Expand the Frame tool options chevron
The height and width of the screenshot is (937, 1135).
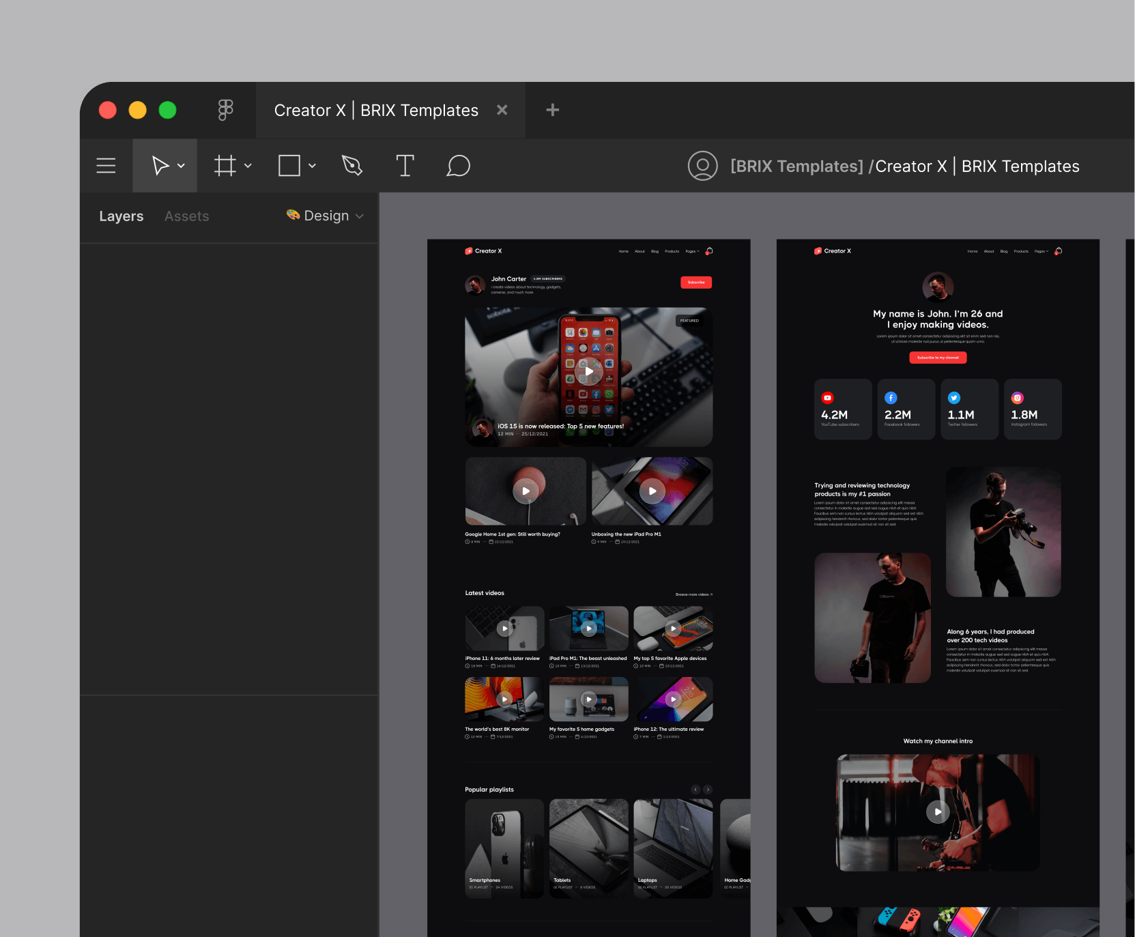click(x=248, y=166)
